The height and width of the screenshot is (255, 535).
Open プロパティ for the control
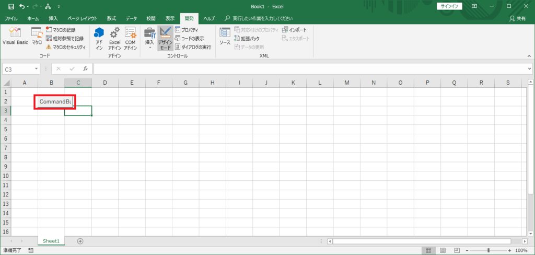[x=187, y=30]
